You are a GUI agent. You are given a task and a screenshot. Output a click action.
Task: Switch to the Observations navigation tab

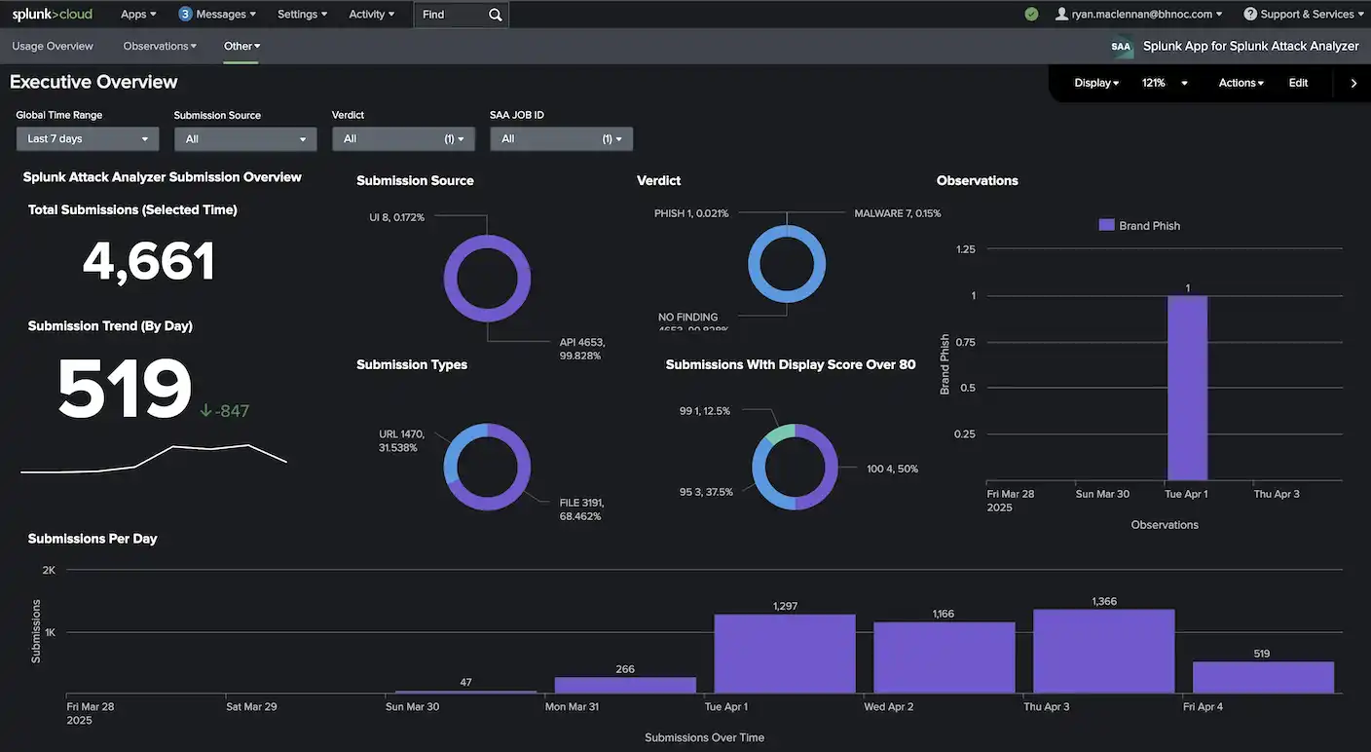155,46
